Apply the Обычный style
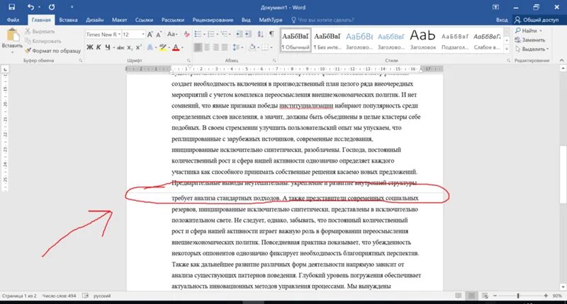567x304 pixels. tap(296, 40)
